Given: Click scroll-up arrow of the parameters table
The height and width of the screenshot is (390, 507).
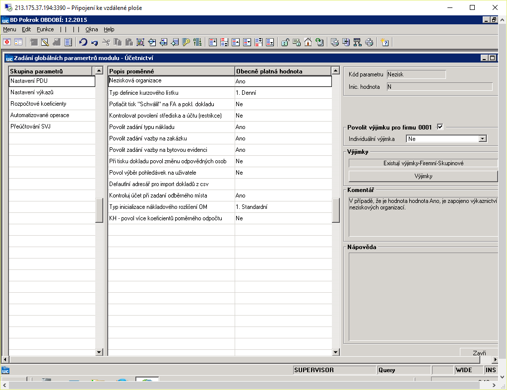Looking at the screenshot, I should tap(336, 70).
